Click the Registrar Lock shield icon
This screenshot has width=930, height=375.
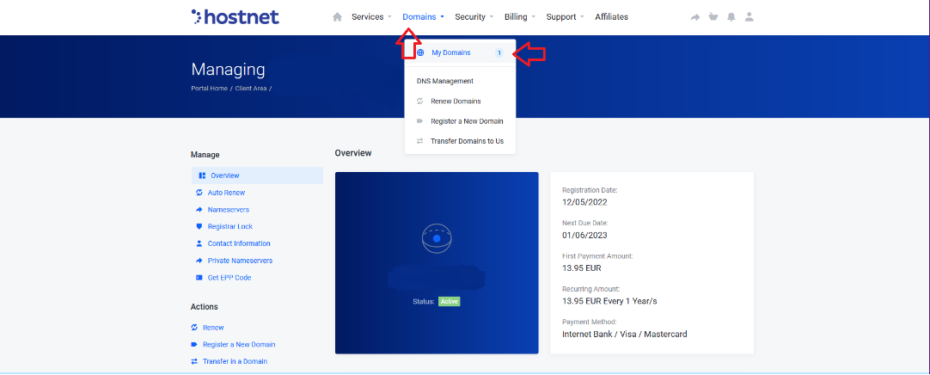(x=199, y=227)
